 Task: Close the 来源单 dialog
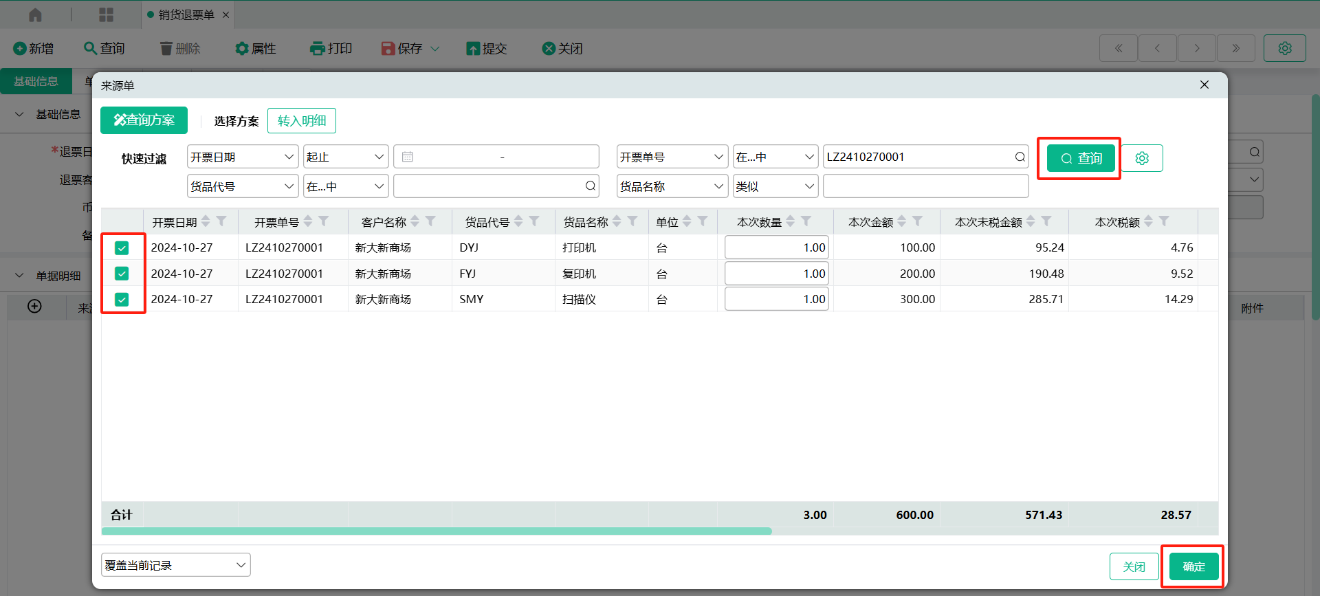(1204, 85)
